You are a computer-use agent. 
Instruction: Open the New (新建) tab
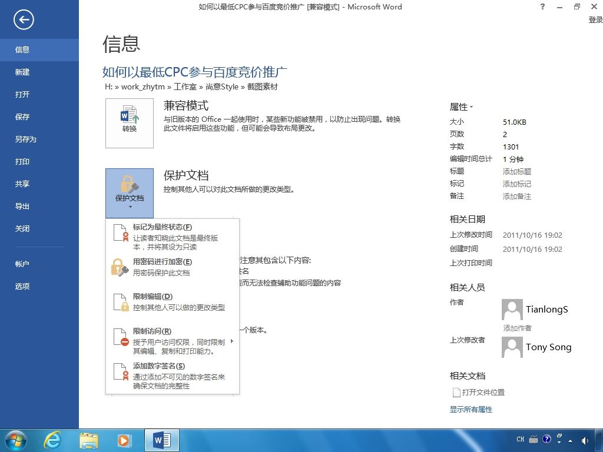point(39,72)
